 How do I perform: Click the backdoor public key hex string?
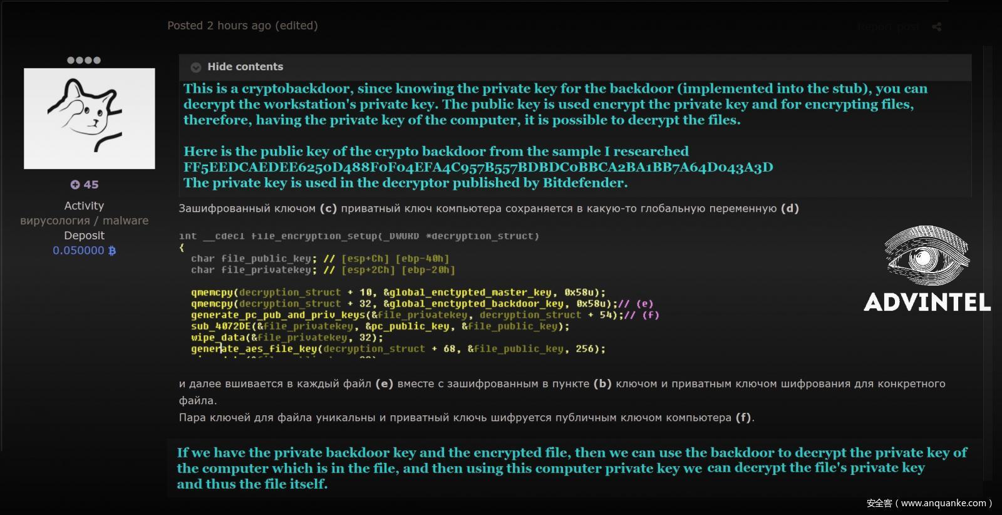478,167
